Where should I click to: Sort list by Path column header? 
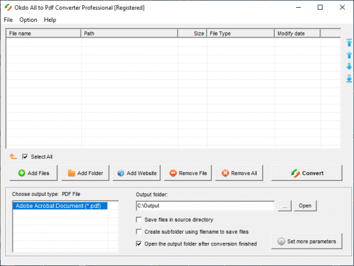tap(129, 33)
